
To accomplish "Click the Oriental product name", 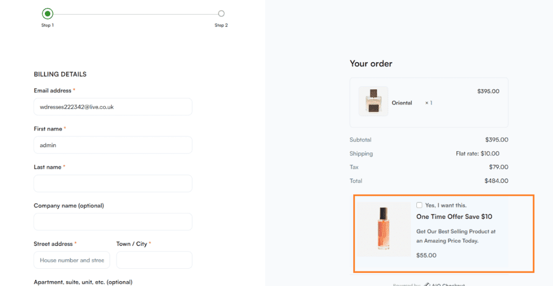I will point(402,103).
